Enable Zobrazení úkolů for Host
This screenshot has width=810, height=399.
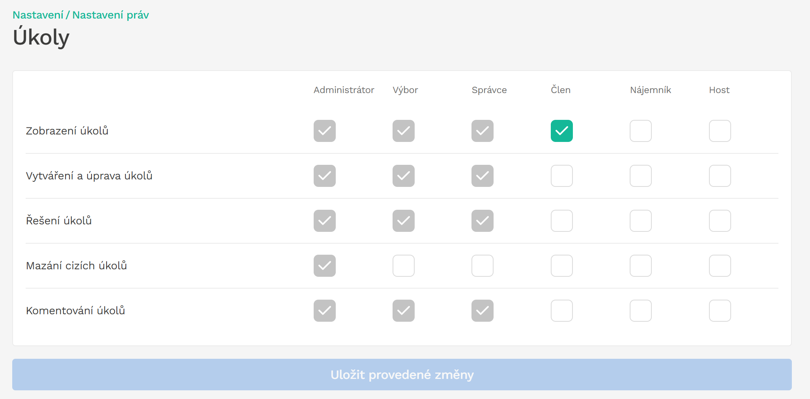click(x=720, y=131)
